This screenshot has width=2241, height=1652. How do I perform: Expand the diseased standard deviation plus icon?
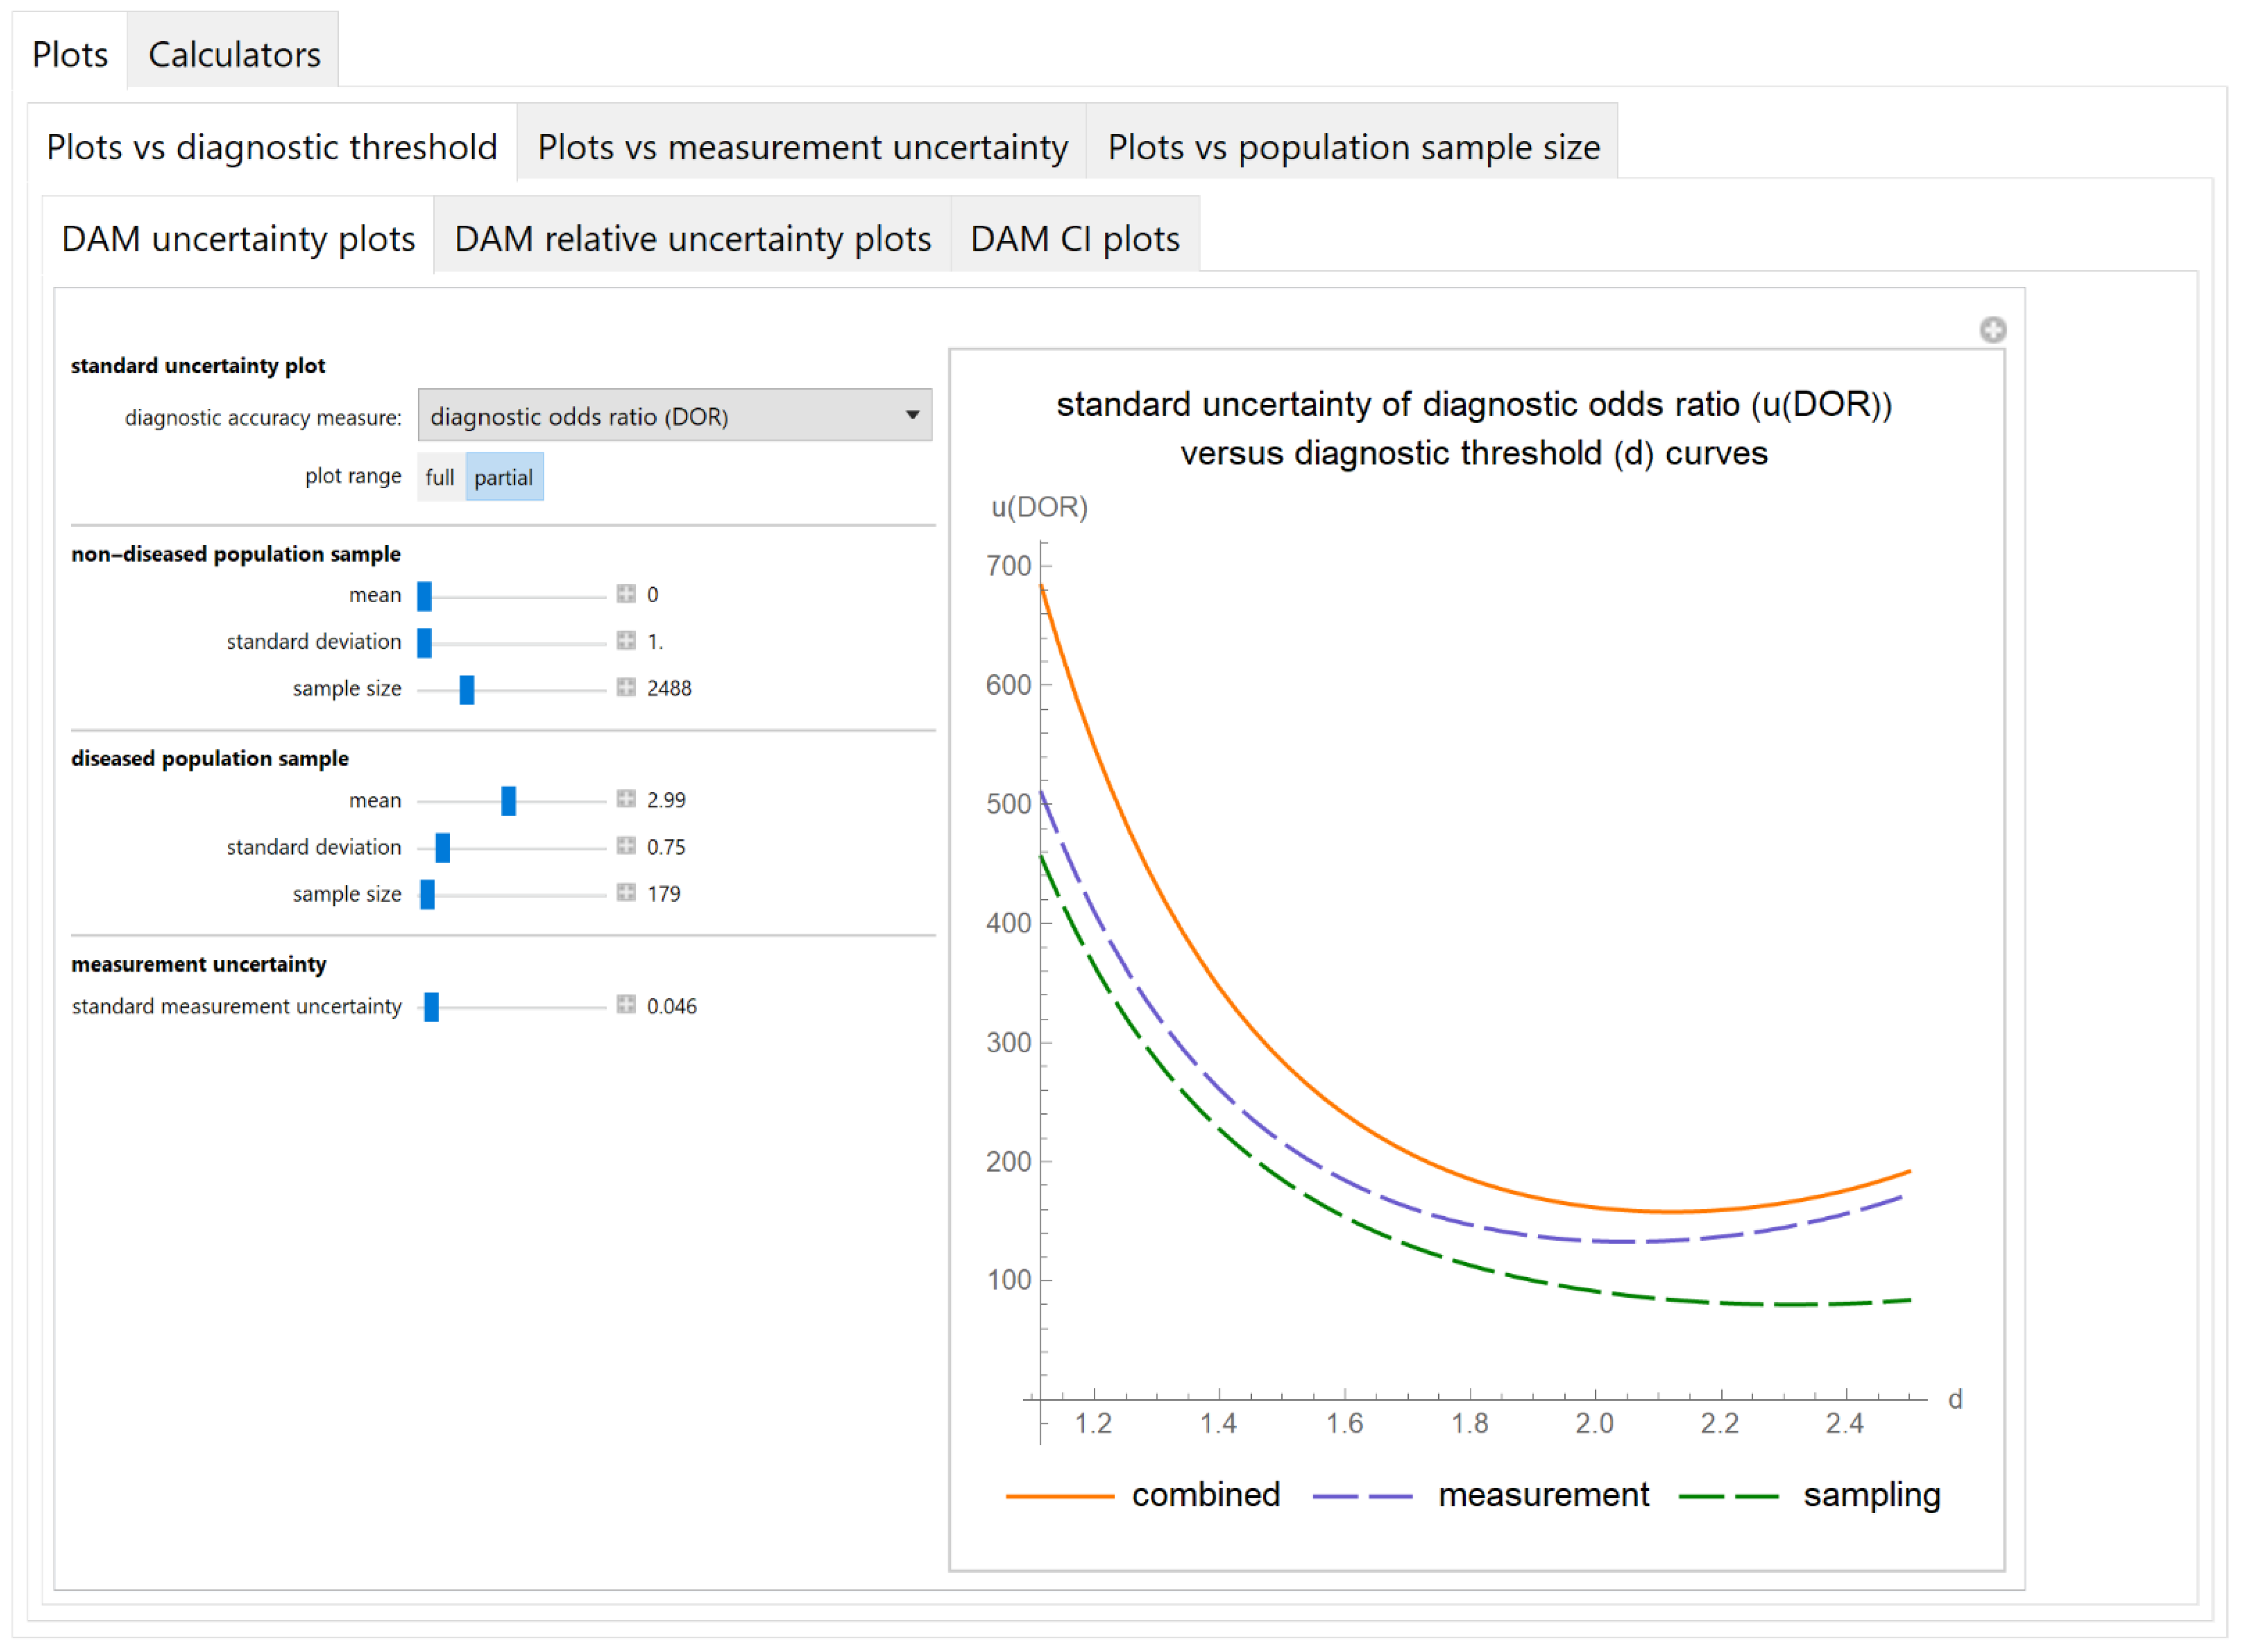pos(626,846)
